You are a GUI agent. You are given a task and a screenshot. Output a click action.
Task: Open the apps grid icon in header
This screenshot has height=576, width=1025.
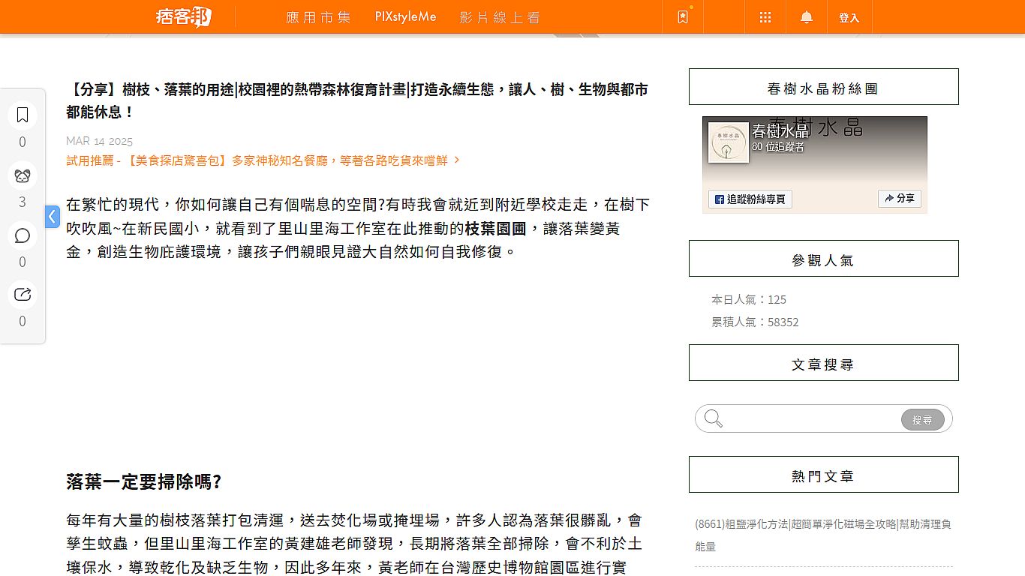(765, 17)
